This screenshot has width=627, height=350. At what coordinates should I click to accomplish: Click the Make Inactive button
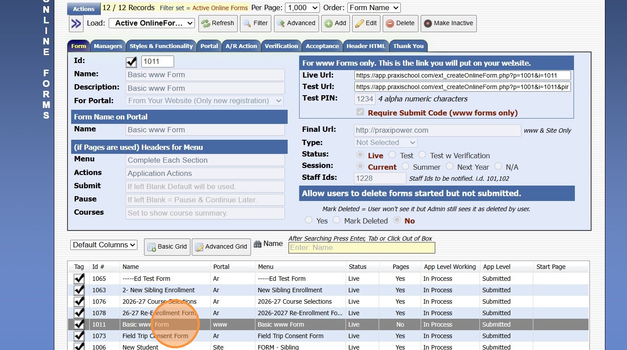(x=448, y=23)
